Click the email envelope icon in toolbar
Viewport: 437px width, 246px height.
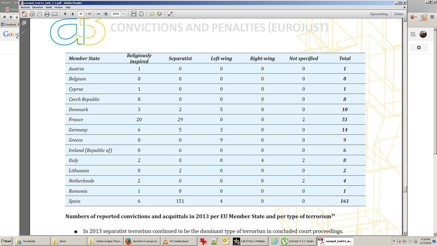coord(55,14)
